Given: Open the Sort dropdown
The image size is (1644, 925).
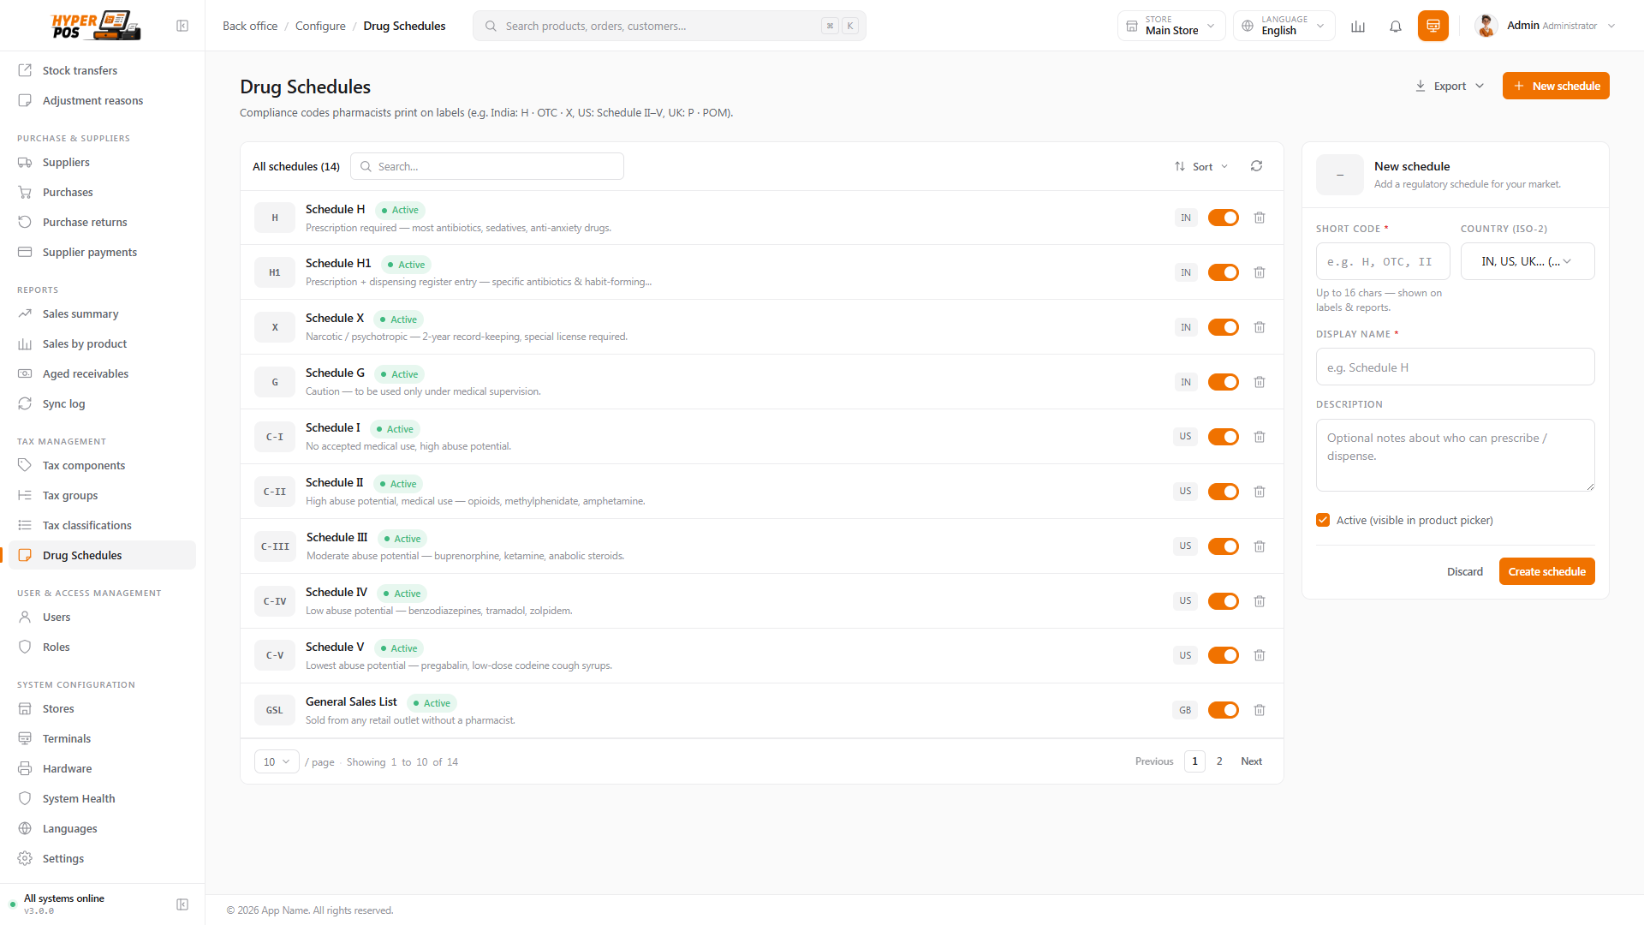Looking at the screenshot, I should click(x=1202, y=166).
